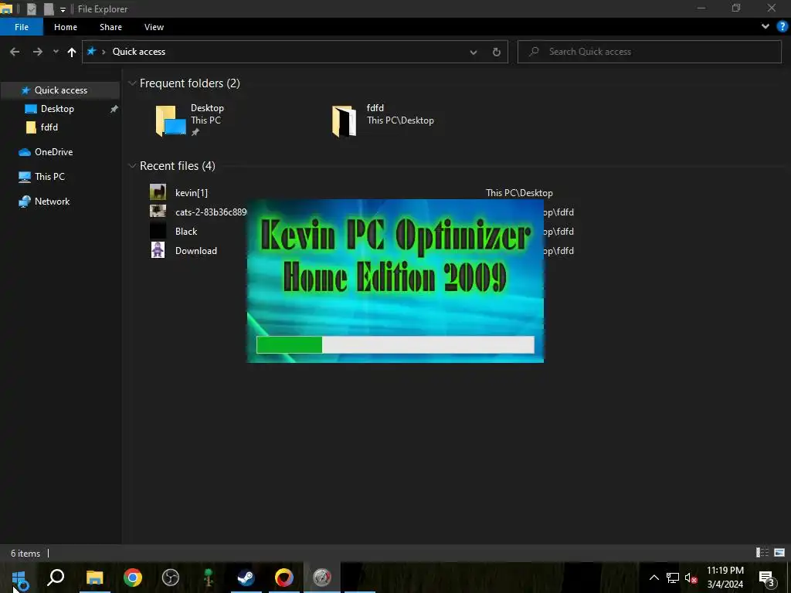Click the muted volume tray icon

(691, 578)
